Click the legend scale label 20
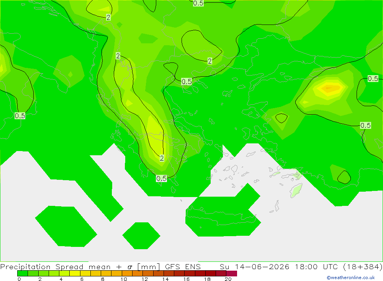 click(228, 279)
